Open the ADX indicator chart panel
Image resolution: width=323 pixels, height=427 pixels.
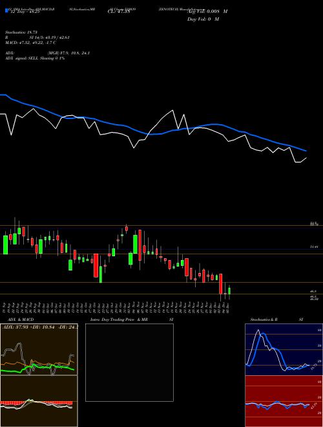tap(39, 349)
